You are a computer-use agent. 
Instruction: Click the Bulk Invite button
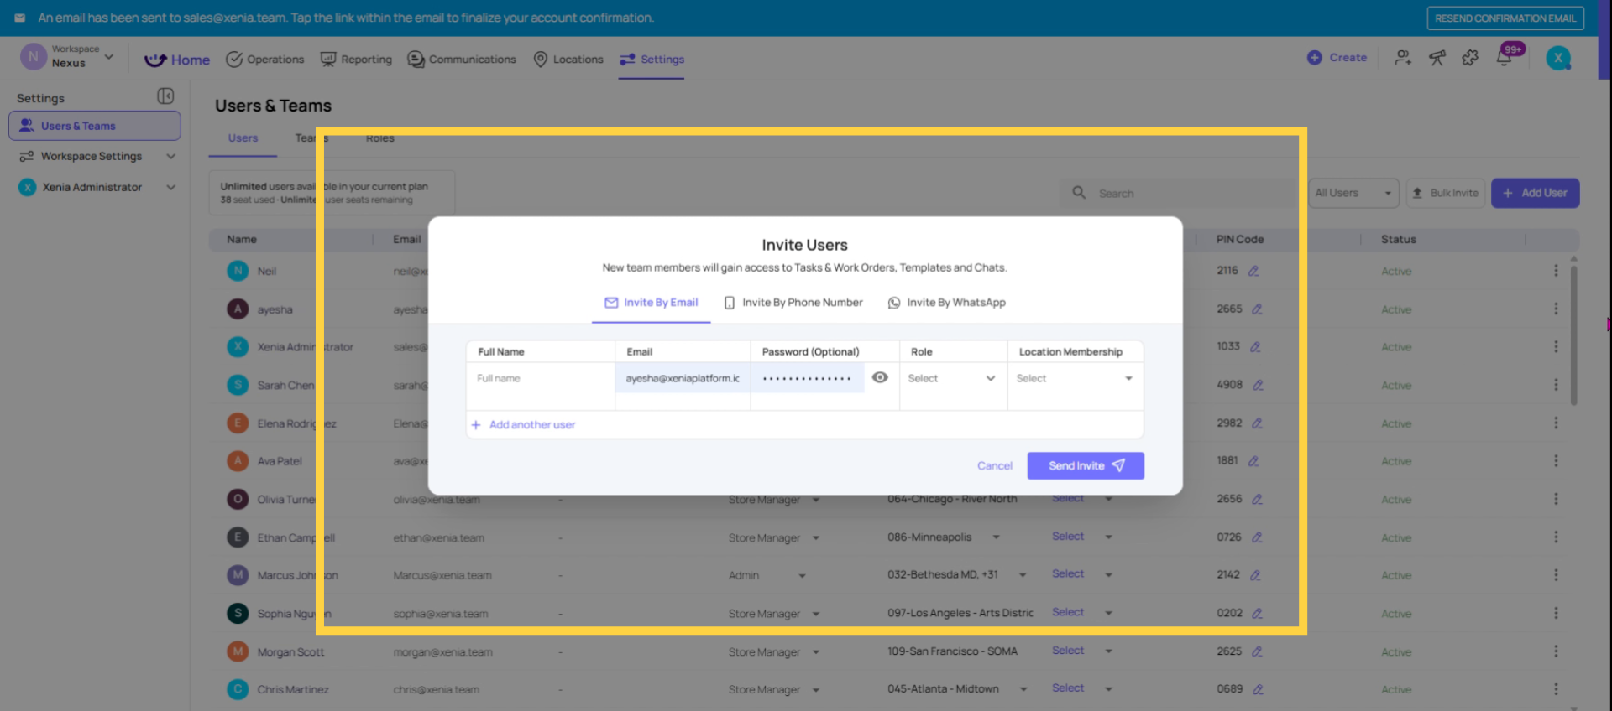coord(1446,193)
